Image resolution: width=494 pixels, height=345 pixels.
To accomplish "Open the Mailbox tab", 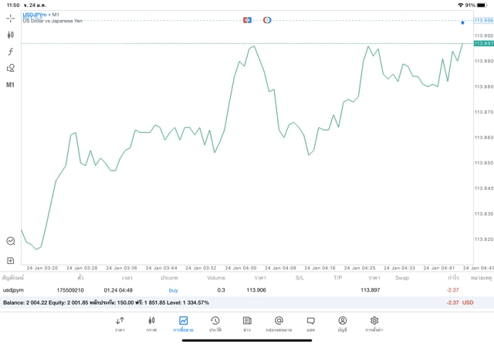I will click(x=279, y=323).
